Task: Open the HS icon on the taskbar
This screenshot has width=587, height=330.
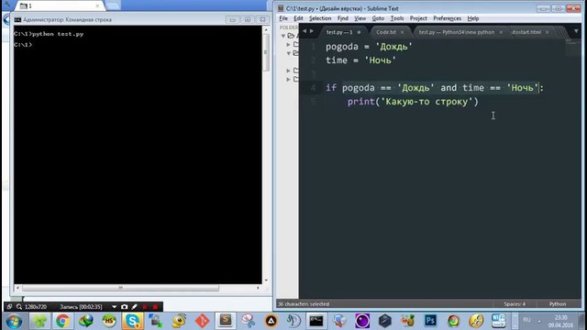Action: pyautogui.click(x=109, y=321)
